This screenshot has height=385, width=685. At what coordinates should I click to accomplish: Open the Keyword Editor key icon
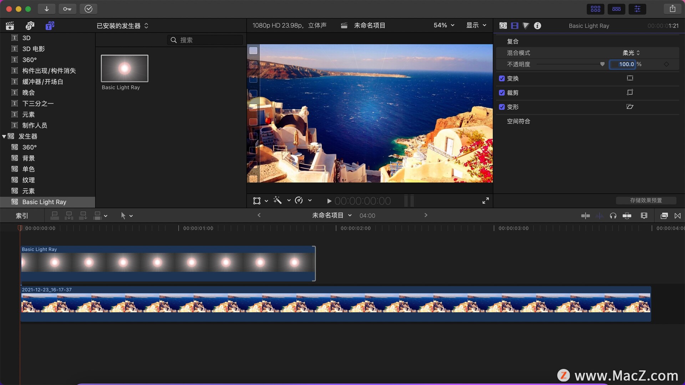(67, 9)
